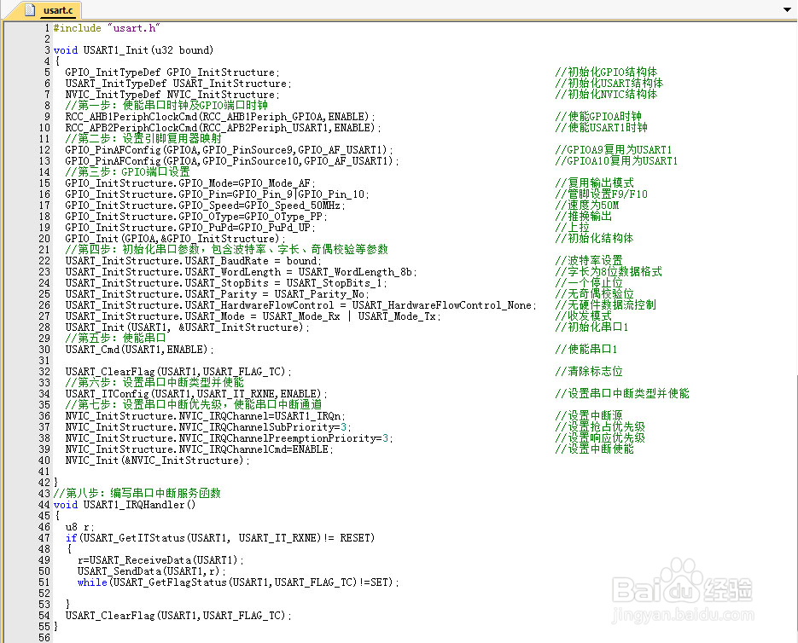This screenshot has height=643, width=798.
Task: Click the side comment //清除标志位
Action: click(x=589, y=372)
